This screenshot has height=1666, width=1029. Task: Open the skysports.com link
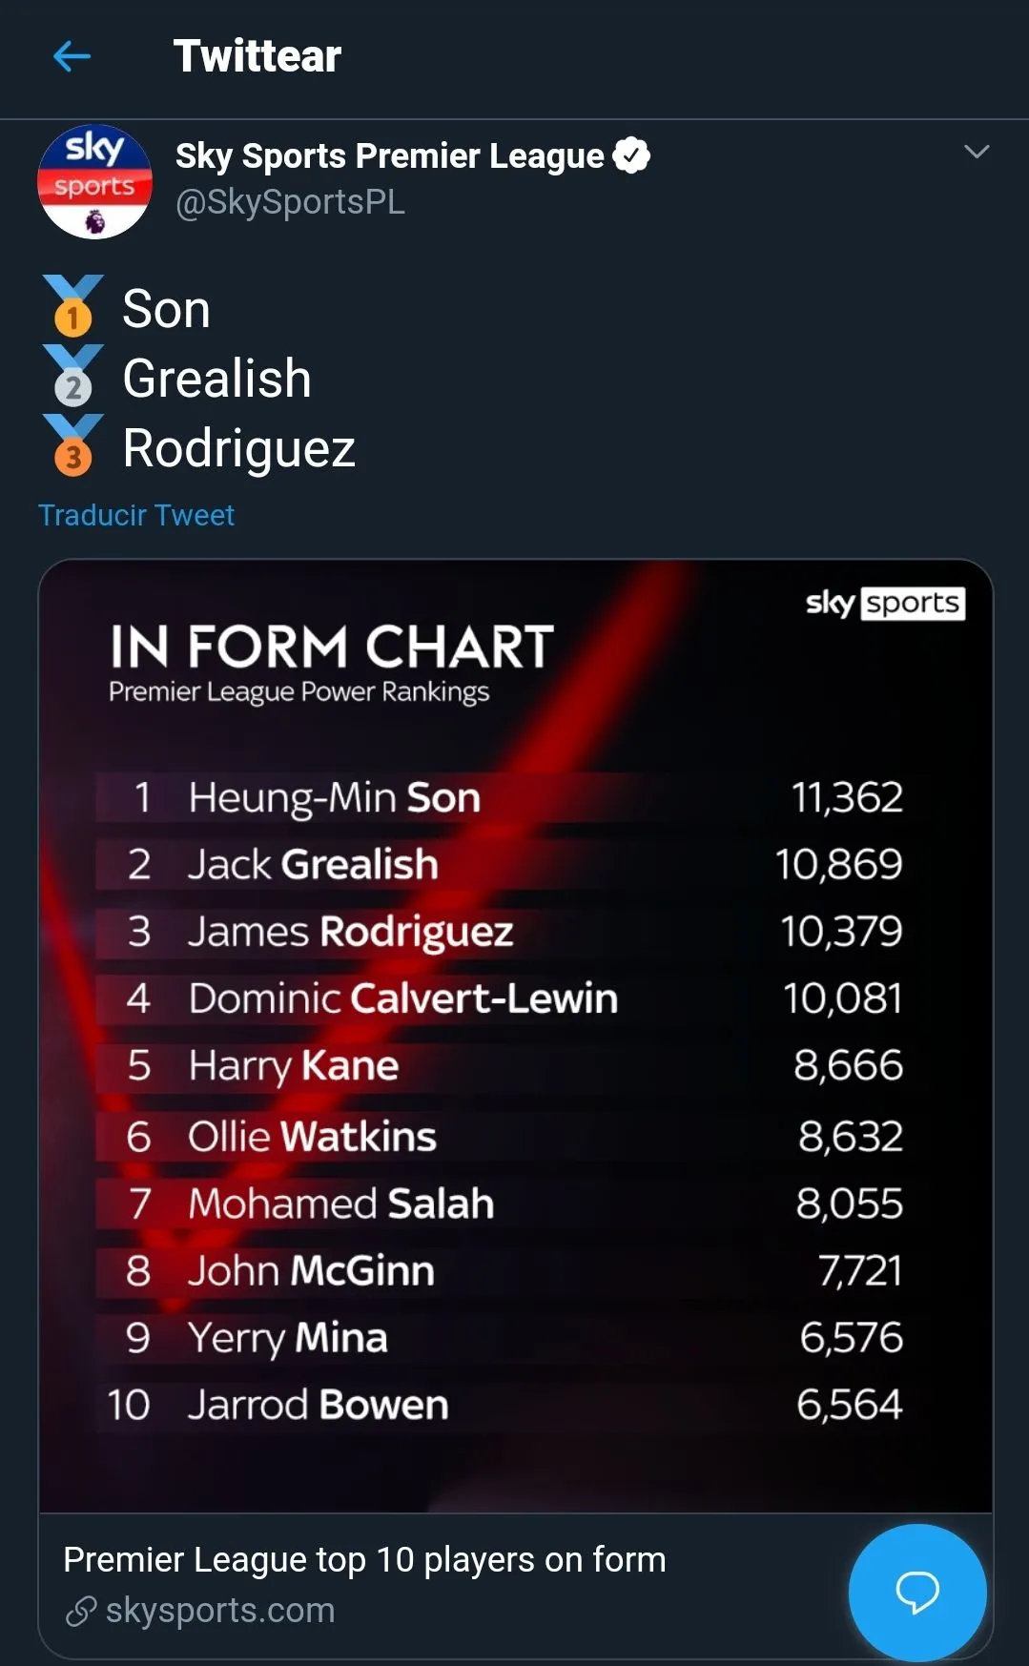point(220,1611)
